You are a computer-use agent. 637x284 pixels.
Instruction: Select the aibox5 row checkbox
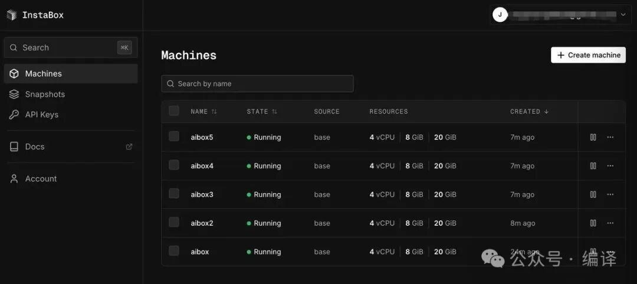point(174,136)
